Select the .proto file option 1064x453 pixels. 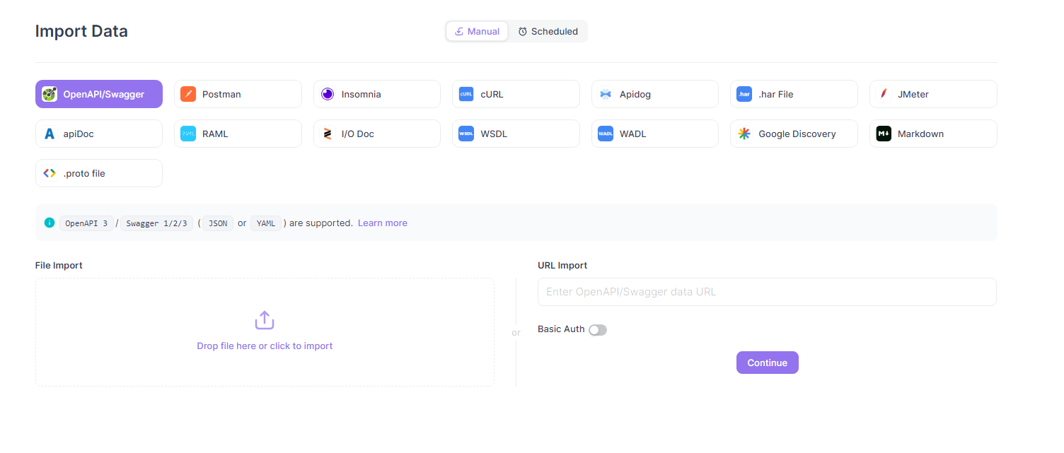(99, 173)
